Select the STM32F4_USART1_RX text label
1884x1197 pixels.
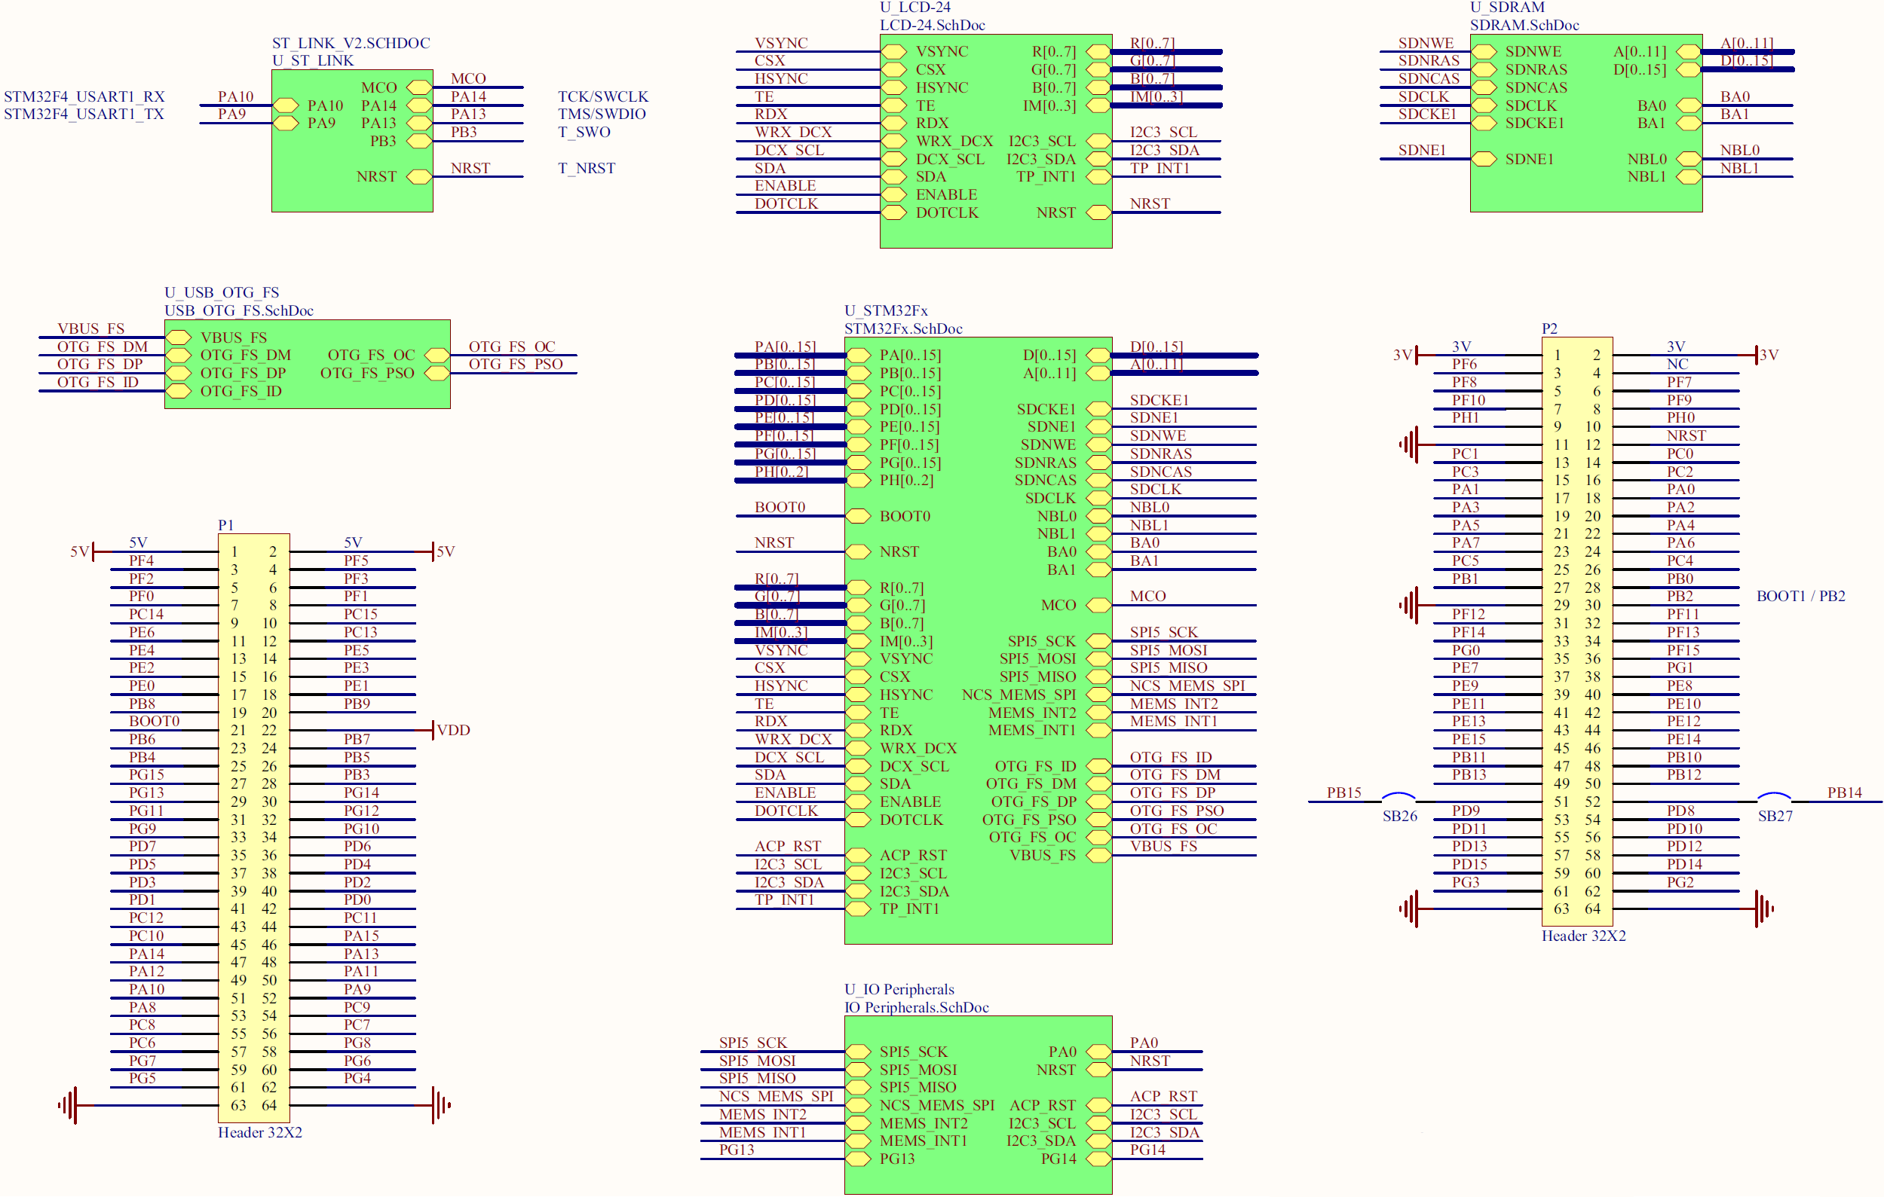tap(84, 96)
